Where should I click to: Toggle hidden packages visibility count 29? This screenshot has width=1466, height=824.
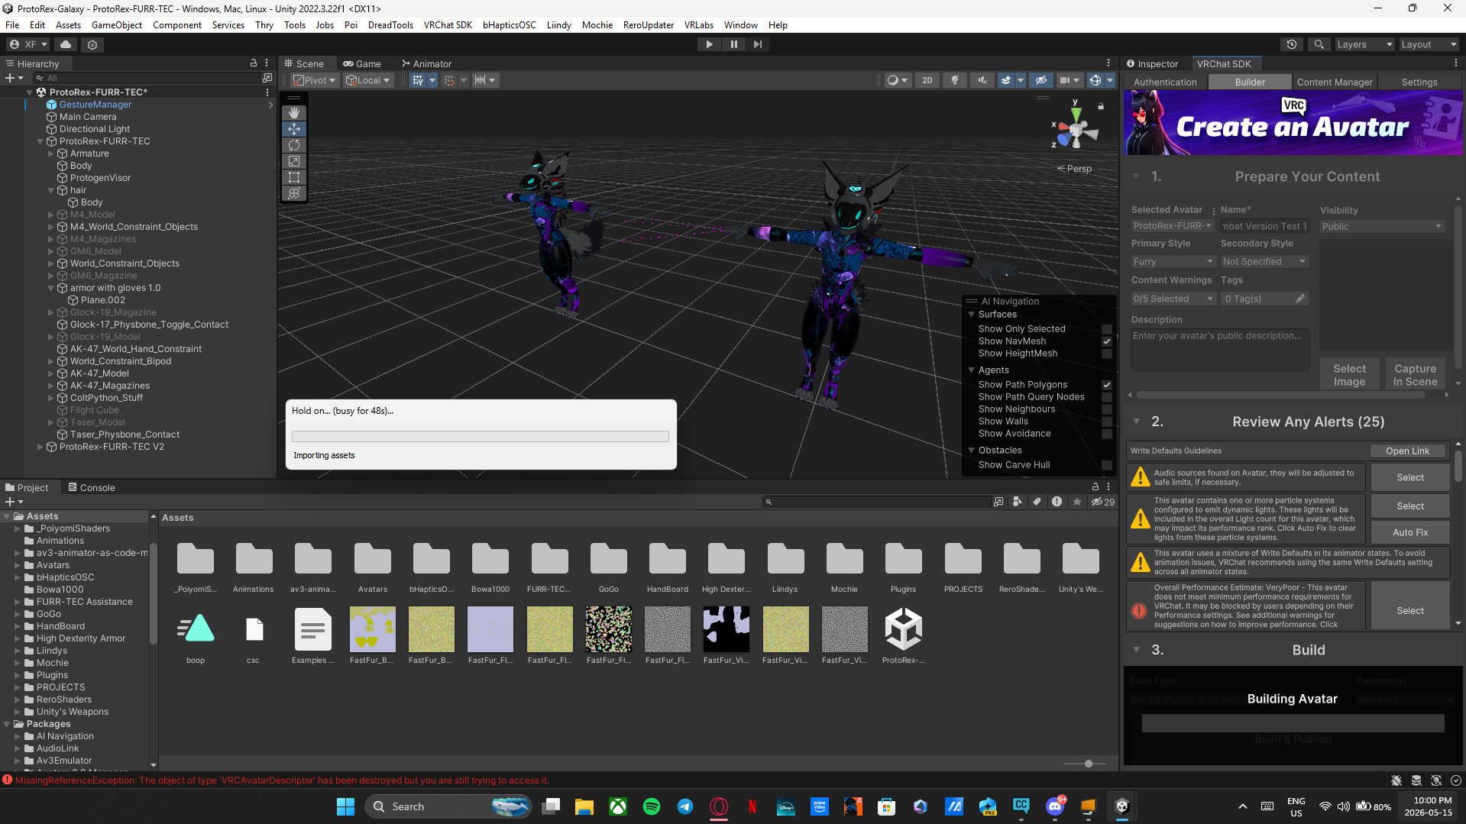click(x=1103, y=502)
